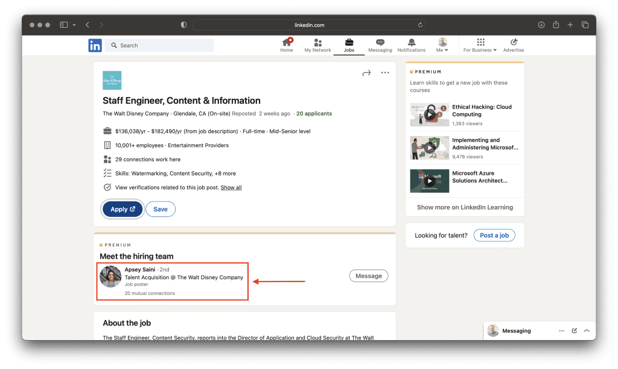Open the Implementing and Administering Microsof… title
This screenshot has height=369, width=618.
pos(485,143)
